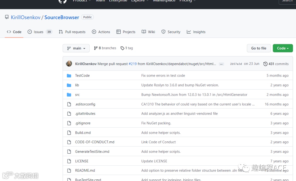Open commit 'Link Code of Conduct'
The image size is (296, 181).
click(x=158, y=142)
